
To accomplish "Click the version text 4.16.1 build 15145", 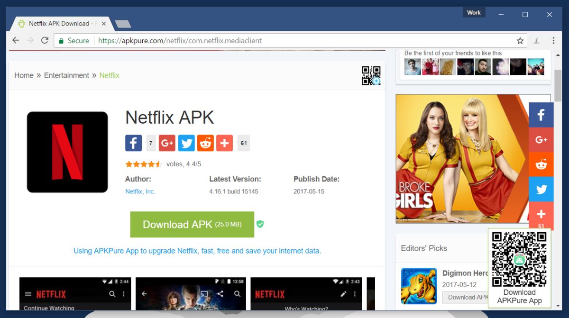I will coord(233,191).
